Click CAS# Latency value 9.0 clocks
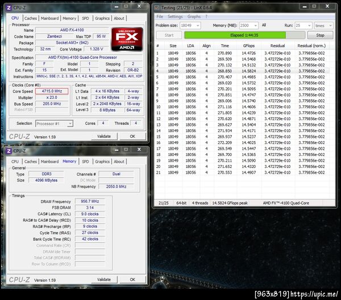Screen dimensions: 341x300 tap(90, 214)
